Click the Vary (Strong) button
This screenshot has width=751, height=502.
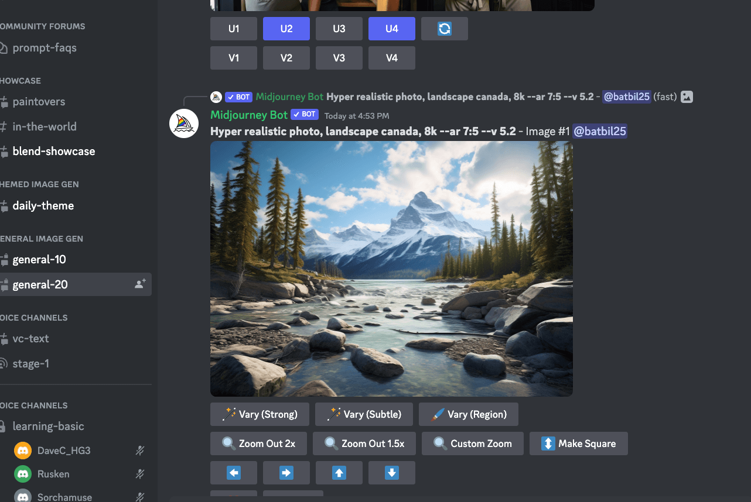[x=260, y=414]
